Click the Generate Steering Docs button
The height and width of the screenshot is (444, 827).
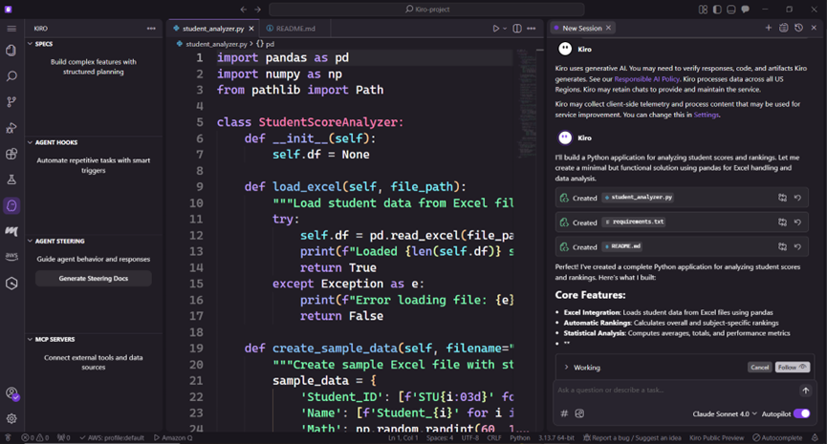coord(94,278)
